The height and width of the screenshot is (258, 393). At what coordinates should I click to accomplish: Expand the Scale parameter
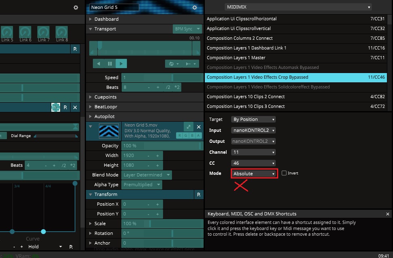(90, 224)
